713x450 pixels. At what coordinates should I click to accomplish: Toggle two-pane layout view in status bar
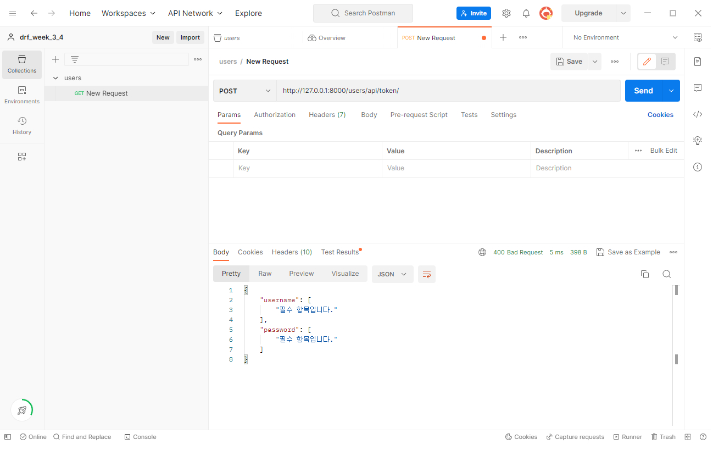tap(688, 437)
